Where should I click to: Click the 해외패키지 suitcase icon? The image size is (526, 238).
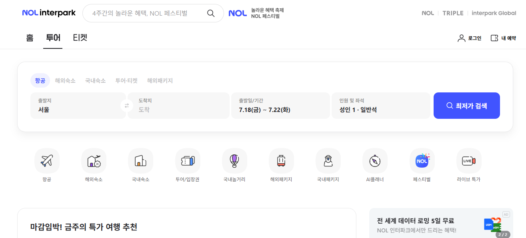281,160
